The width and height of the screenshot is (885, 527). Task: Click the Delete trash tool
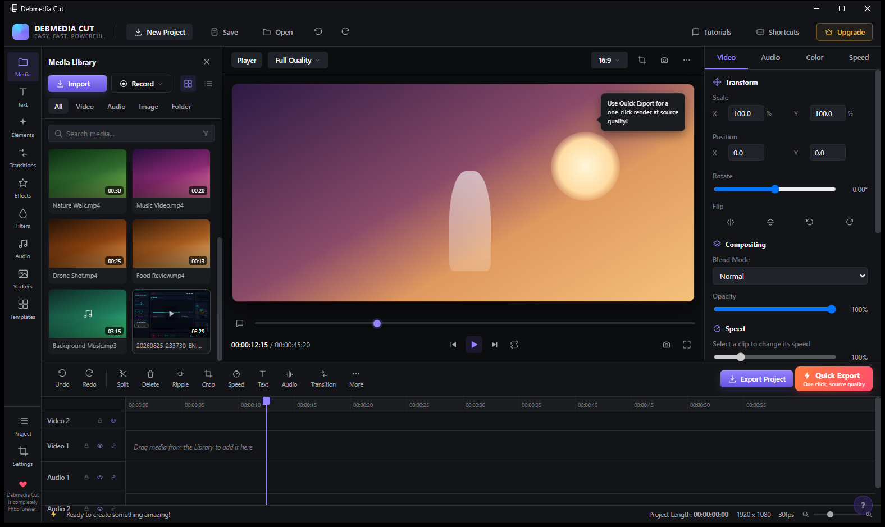pyautogui.click(x=150, y=378)
